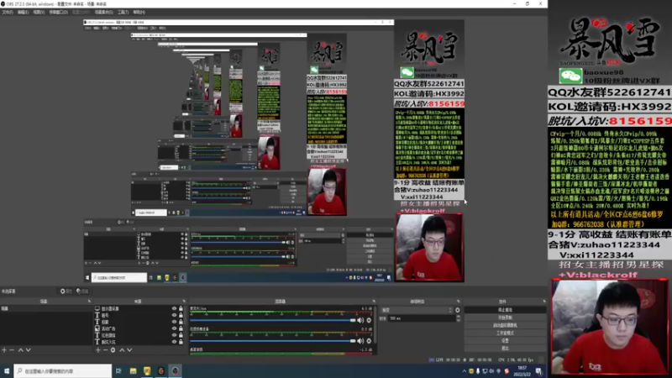Click the transition duration 300 ms field
The width and height of the screenshot is (672, 378).
point(423,318)
